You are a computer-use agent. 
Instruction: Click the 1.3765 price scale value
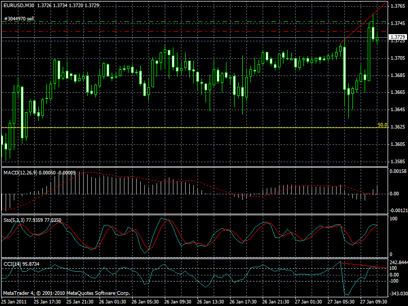click(x=398, y=6)
